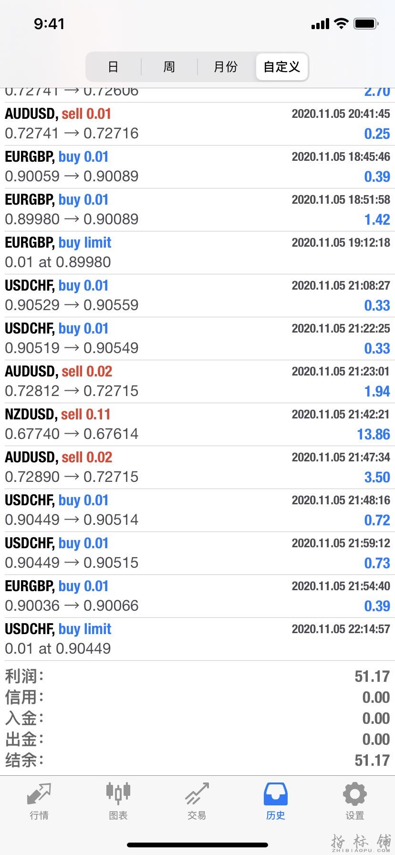Screen dimensions: 395x855
Task: Tap the battery icon in status bar
Action: pyautogui.click(x=366, y=23)
